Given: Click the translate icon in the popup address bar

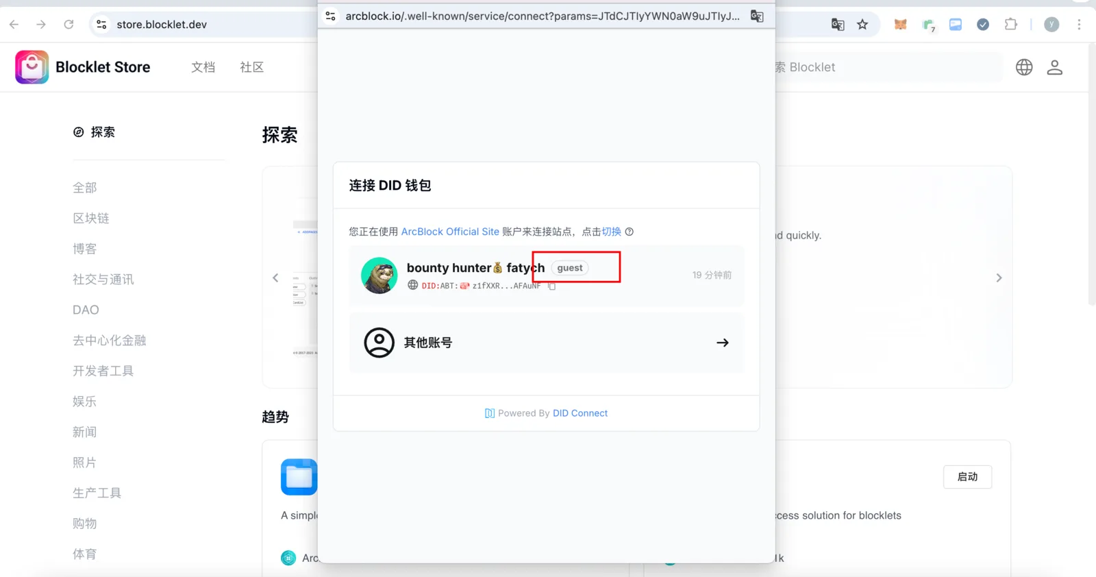Looking at the screenshot, I should (x=757, y=16).
